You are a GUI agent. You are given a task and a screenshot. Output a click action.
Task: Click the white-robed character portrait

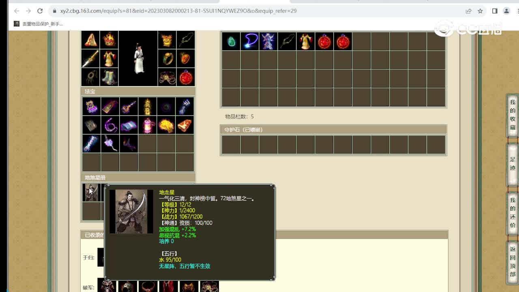(138, 58)
